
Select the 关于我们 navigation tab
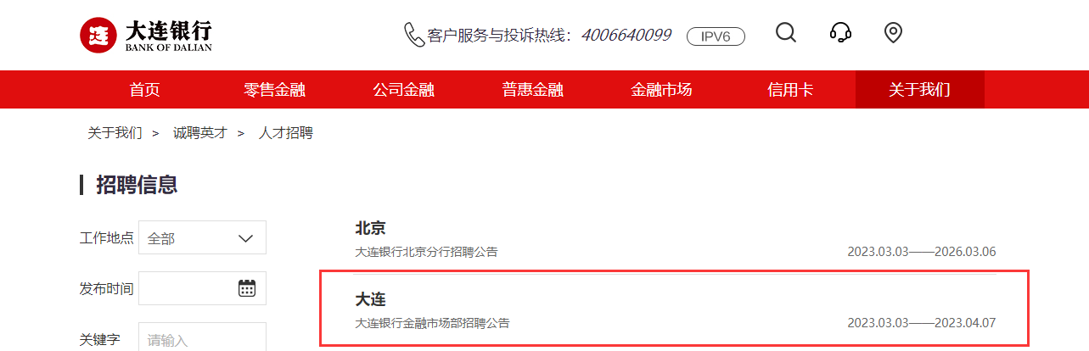click(x=919, y=89)
